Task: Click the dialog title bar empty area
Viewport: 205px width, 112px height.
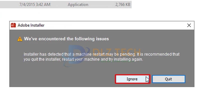Action: click(115, 25)
